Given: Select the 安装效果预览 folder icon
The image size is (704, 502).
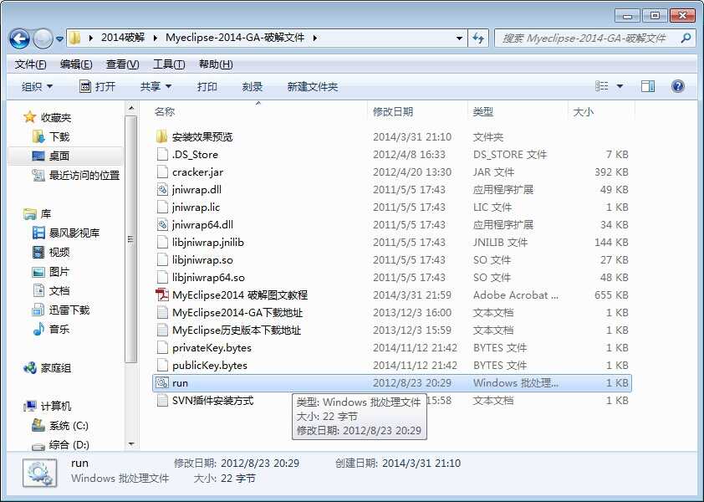Looking at the screenshot, I should pos(162,136).
